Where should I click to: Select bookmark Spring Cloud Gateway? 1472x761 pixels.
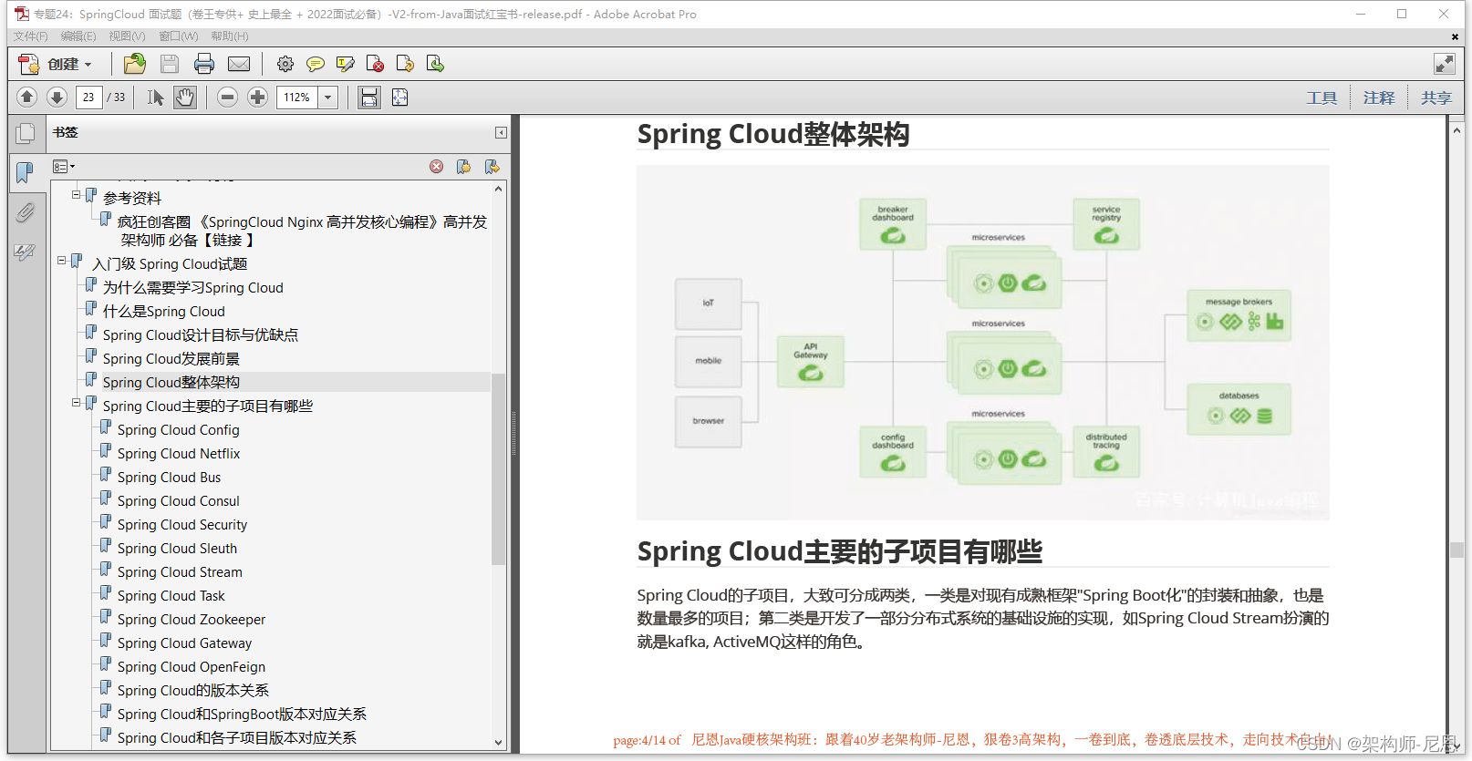(184, 643)
